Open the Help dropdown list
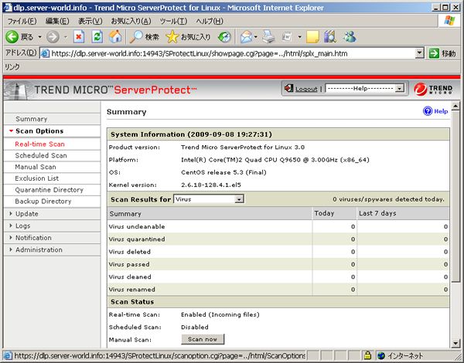This screenshot has height=363, width=464. 365,89
